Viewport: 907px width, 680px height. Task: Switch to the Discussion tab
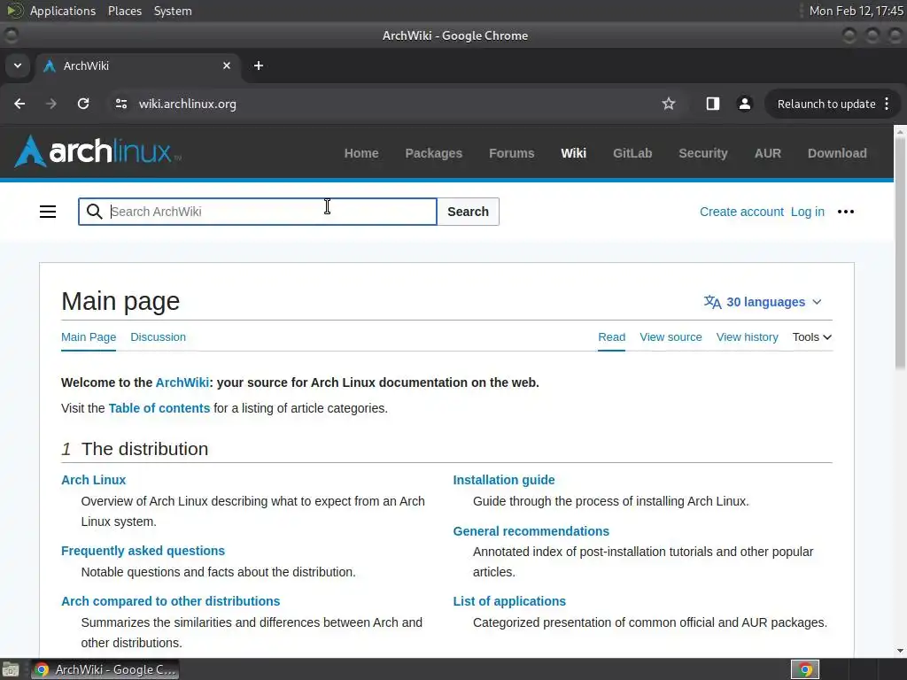pyautogui.click(x=158, y=337)
